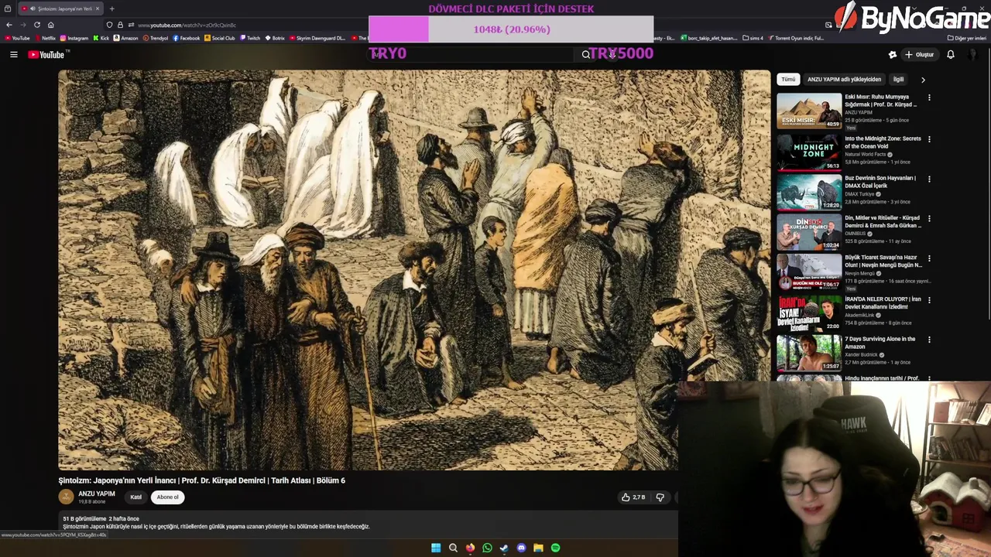
Task: Close the Şintoizm YouTube tab
Action: pos(98,9)
